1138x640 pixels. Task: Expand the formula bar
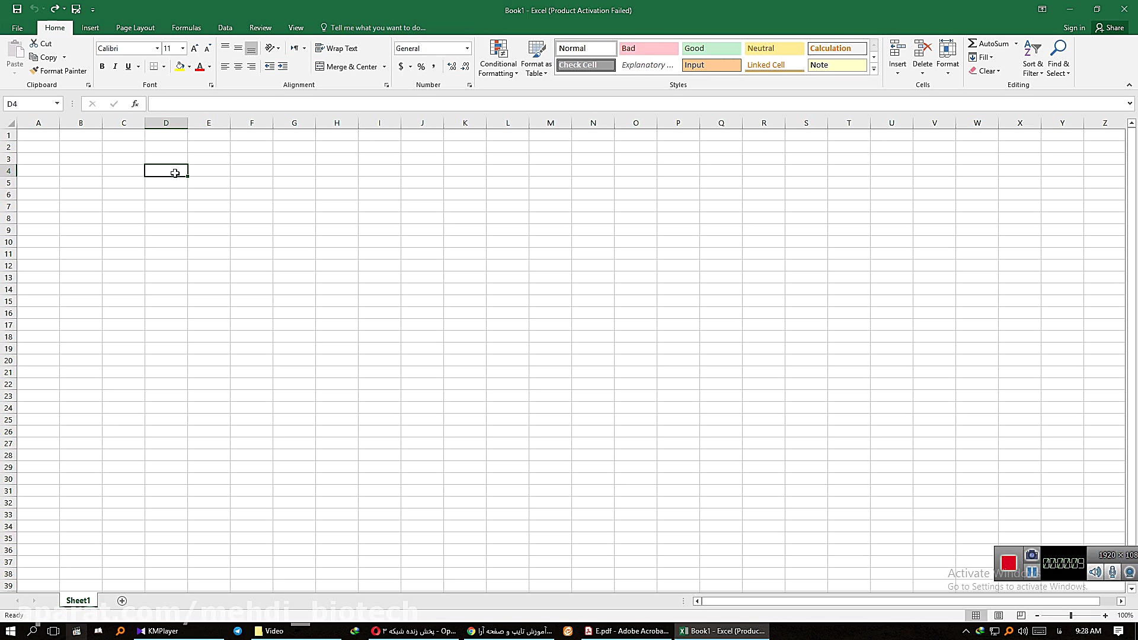coord(1130,104)
